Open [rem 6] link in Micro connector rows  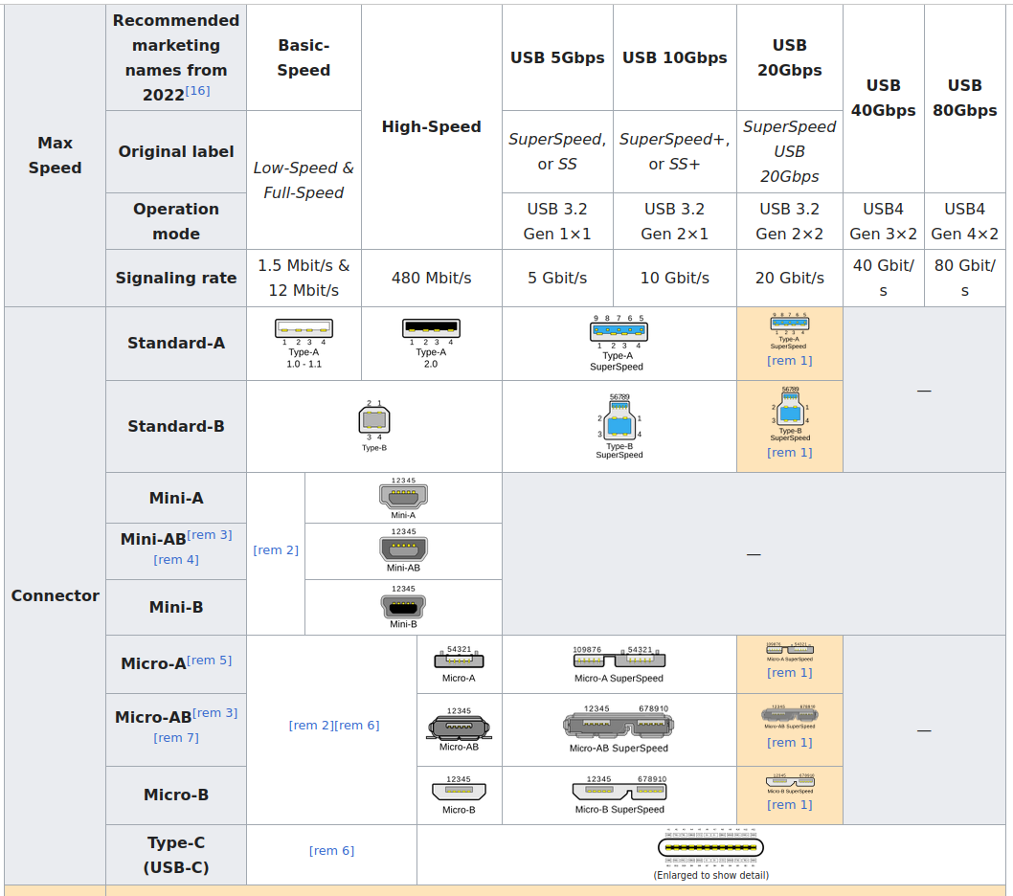point(357,726)
